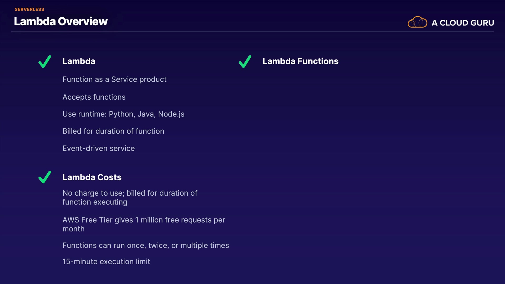Click the Event-driven service bullet text
505x284 pixels.
point(99,149)
